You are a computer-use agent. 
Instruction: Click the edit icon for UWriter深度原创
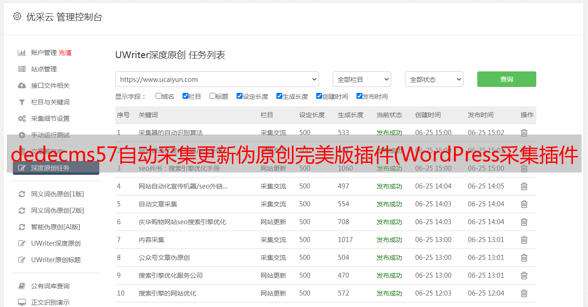(x=22, y=243)
